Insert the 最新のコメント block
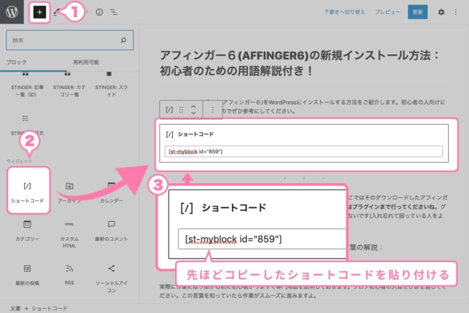Image resolution: width=469 pixels, height=313 pixels. [111, 231]
